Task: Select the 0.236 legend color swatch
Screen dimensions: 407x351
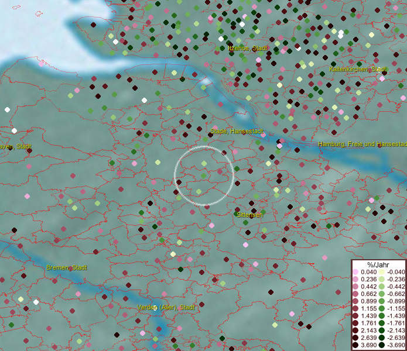Action: tap(355, 279)
